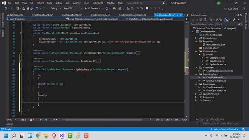
Task: Toggle Sync with Active Document button
Action: [226, 20]
